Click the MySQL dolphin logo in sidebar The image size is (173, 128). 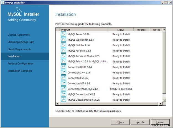19,10
